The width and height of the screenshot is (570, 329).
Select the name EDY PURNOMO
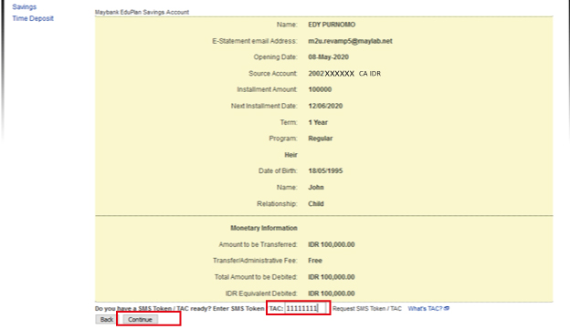click(x=332, y=25)
